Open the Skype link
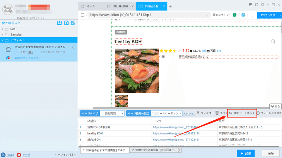The width and height of the screenshot is (282, 158). coord(10,155)
